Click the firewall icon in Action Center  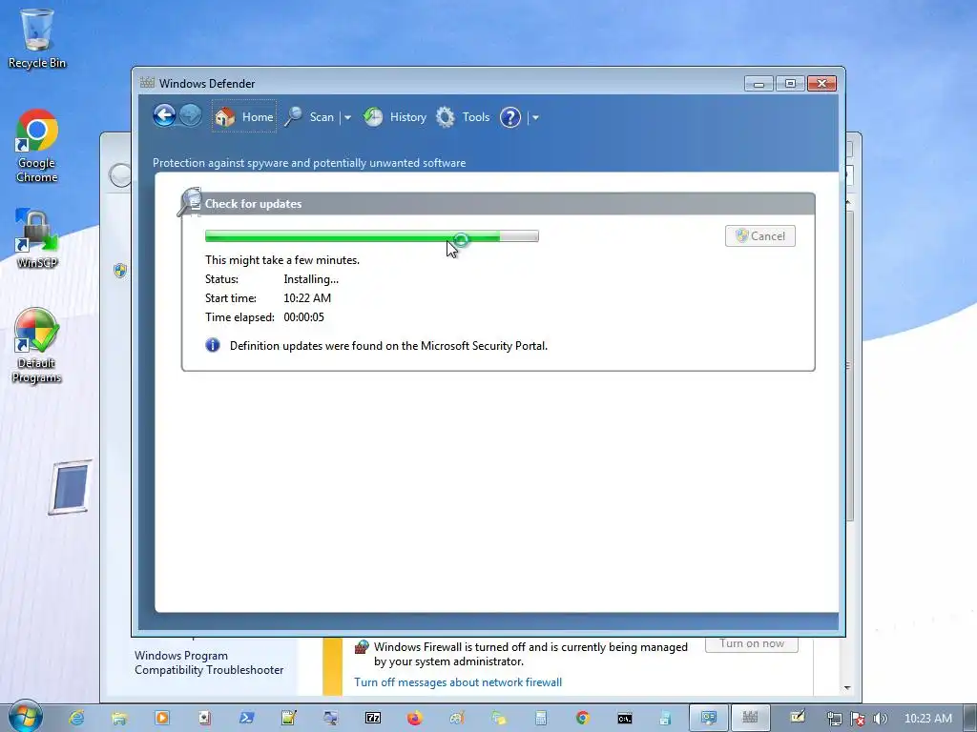(362, 647)
